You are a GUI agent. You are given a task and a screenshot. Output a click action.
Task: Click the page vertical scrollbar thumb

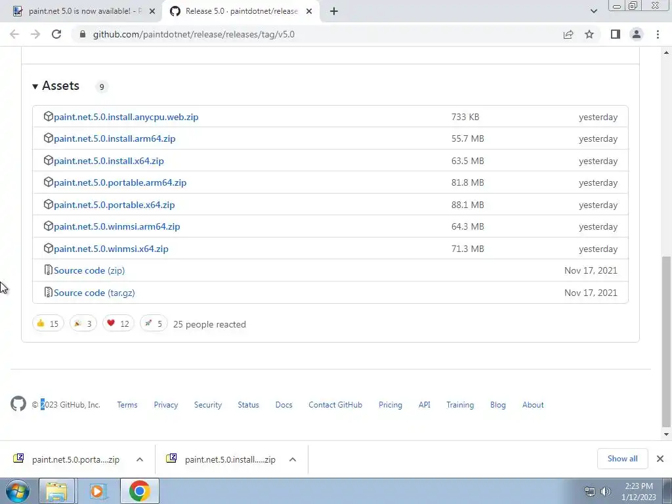[666, 341]
